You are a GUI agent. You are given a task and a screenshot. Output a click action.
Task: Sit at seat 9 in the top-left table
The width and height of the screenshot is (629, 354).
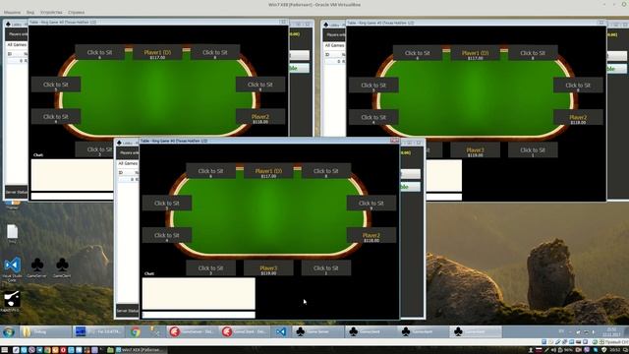pos(260,86)
